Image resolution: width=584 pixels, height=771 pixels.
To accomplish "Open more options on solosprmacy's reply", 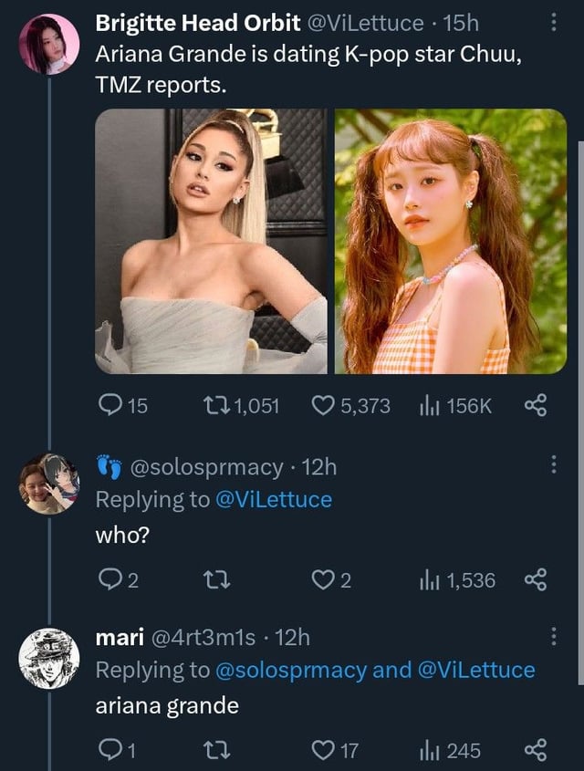I will pyautogui.click(x=553, y=466).
